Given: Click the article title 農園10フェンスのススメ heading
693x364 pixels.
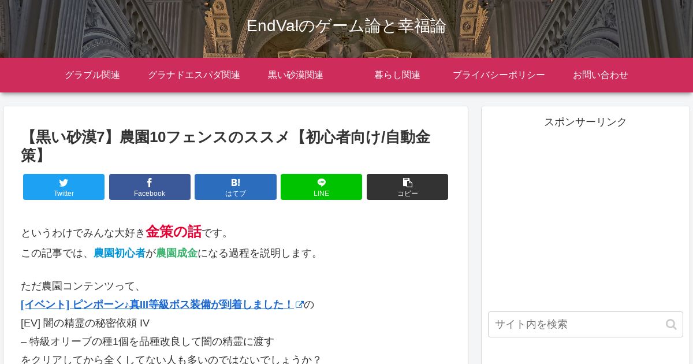Looking at the screenshot, I should [226, 146].
